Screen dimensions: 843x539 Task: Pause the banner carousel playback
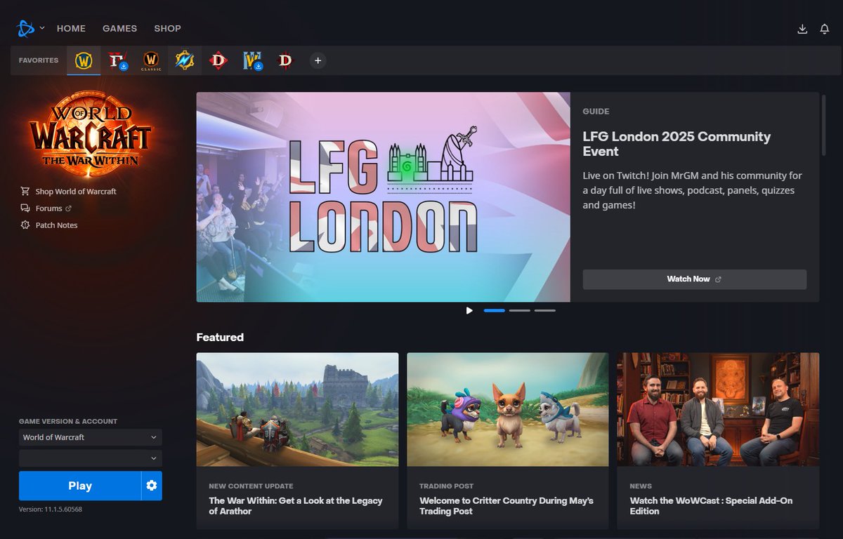(469, 310)
